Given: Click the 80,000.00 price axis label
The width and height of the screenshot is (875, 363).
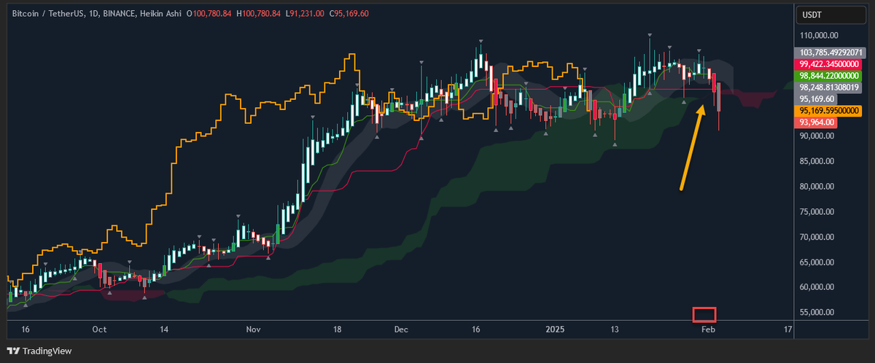Looking at the screenshot, I should (x=818, y=187).
